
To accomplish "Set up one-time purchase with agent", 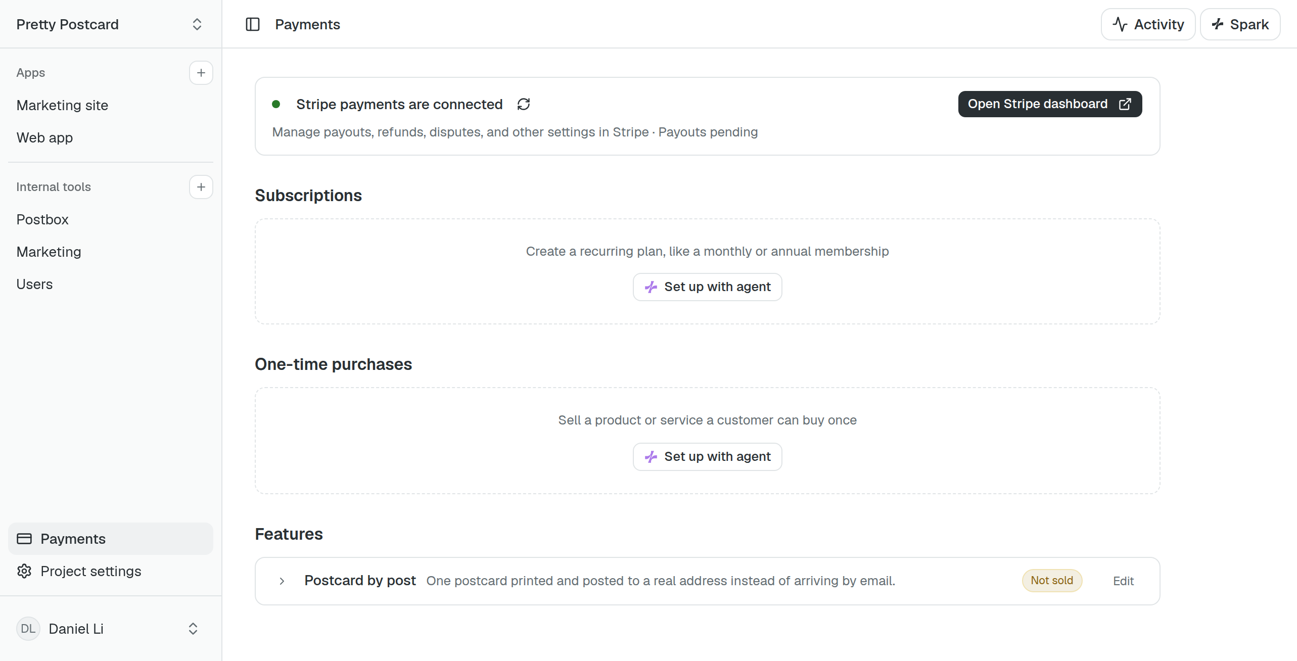I will (x=707, y=457).
